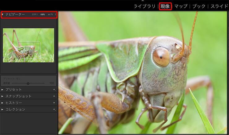The height and width of the screenshot is (135, 229).
Task: Go to the ブック module
Action: click(x=200, y=6)
